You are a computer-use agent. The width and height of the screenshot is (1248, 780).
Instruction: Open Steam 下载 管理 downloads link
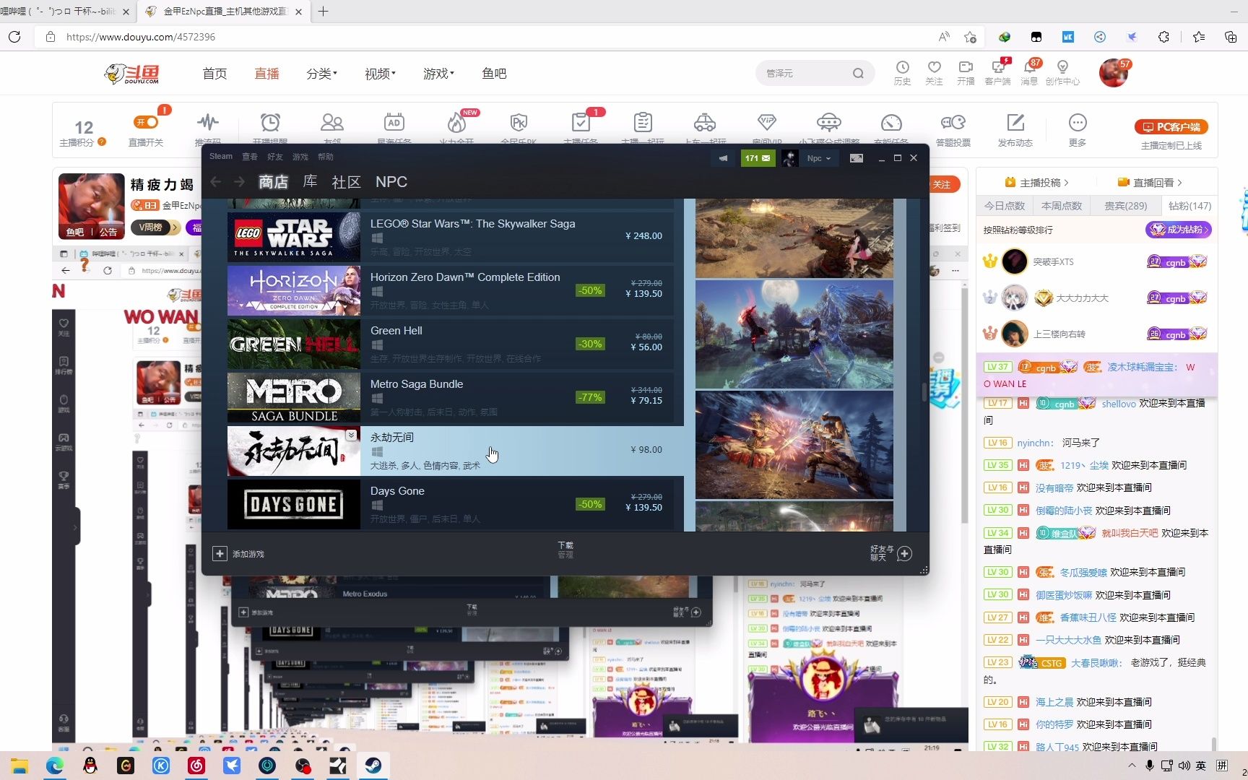click(565, 550)
